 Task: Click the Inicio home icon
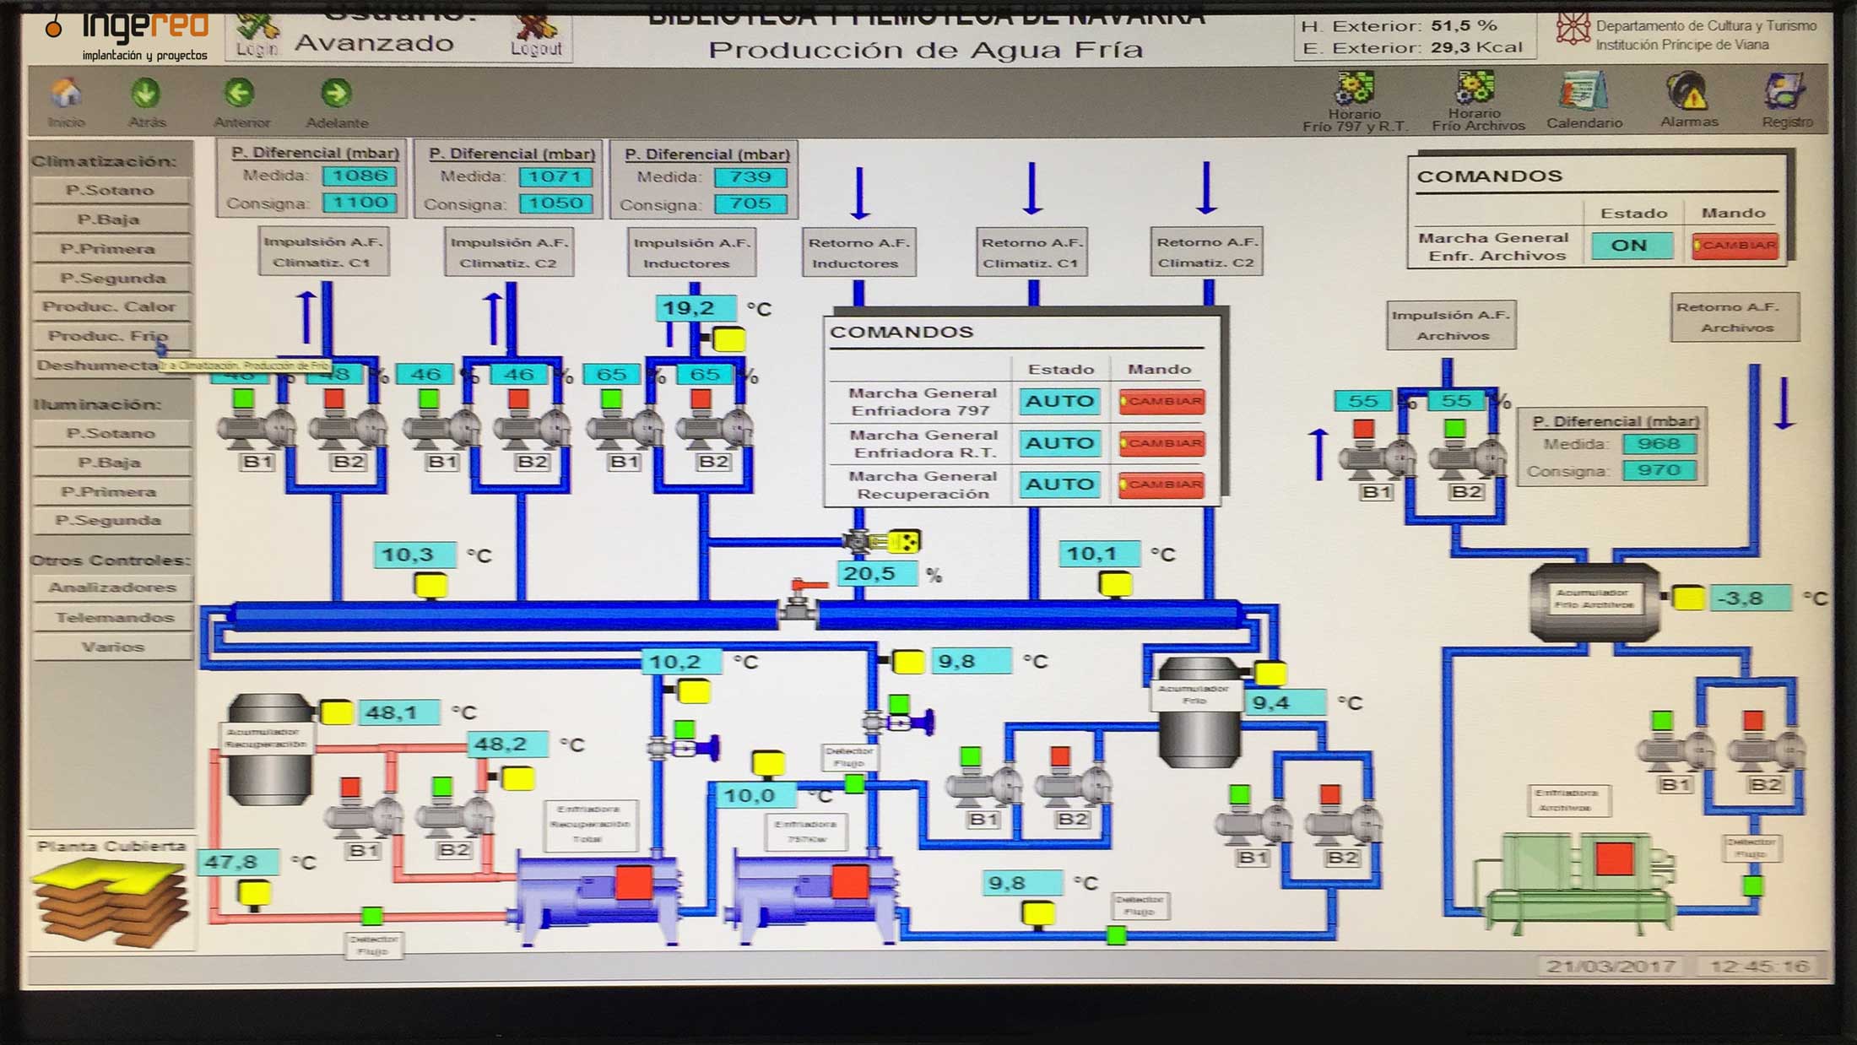click(66, 94)
